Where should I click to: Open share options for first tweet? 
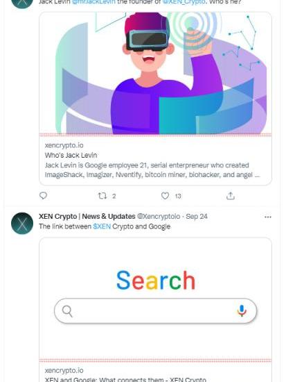tap(231, 196)
